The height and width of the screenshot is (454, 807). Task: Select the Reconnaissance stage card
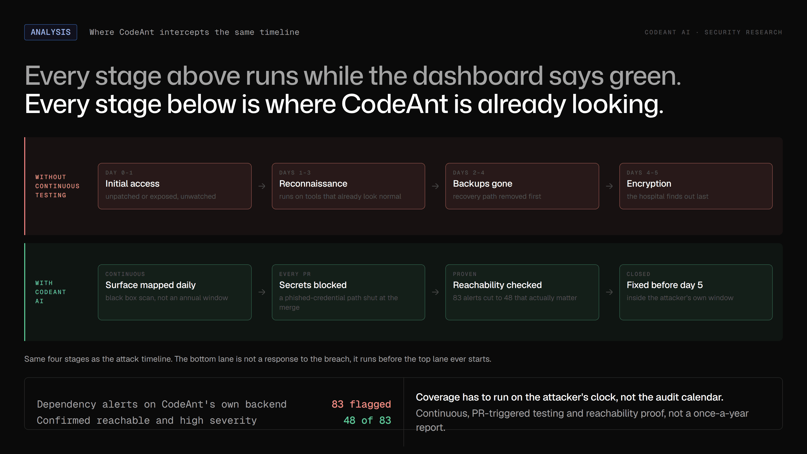pyautogui.click(x=348, y=186)
